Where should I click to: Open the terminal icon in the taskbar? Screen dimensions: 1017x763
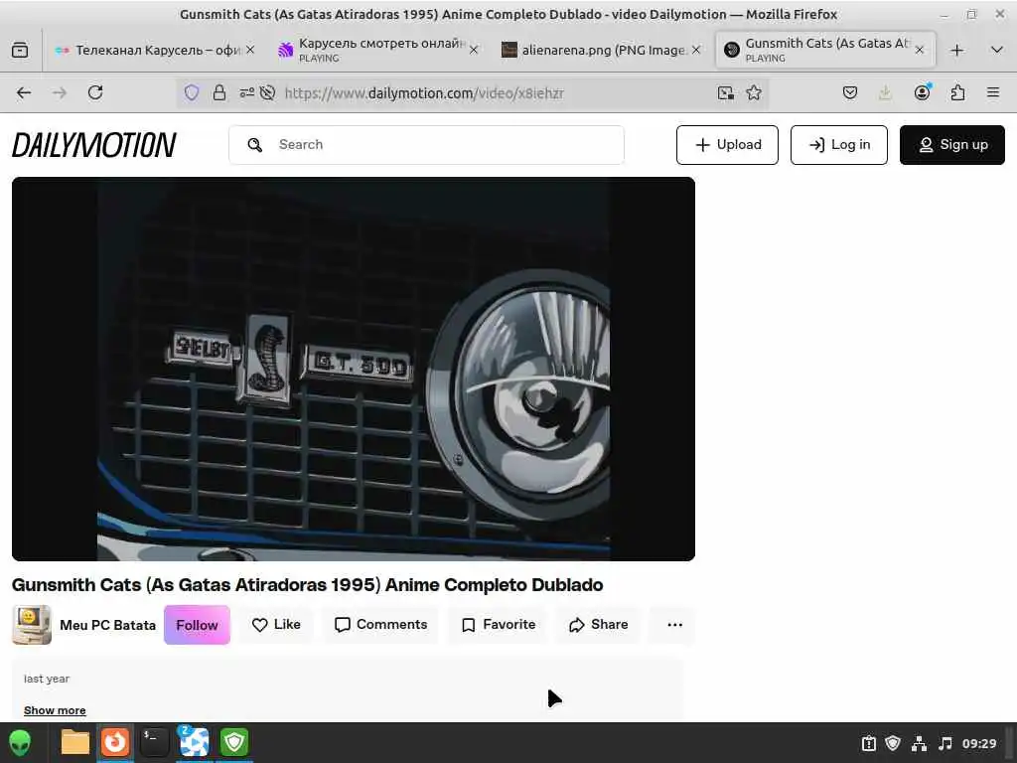(x=155, y=741)
